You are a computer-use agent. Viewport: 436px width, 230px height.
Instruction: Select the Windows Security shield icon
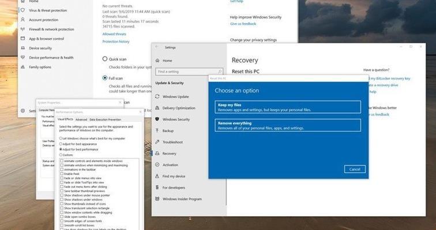point(157,119)
